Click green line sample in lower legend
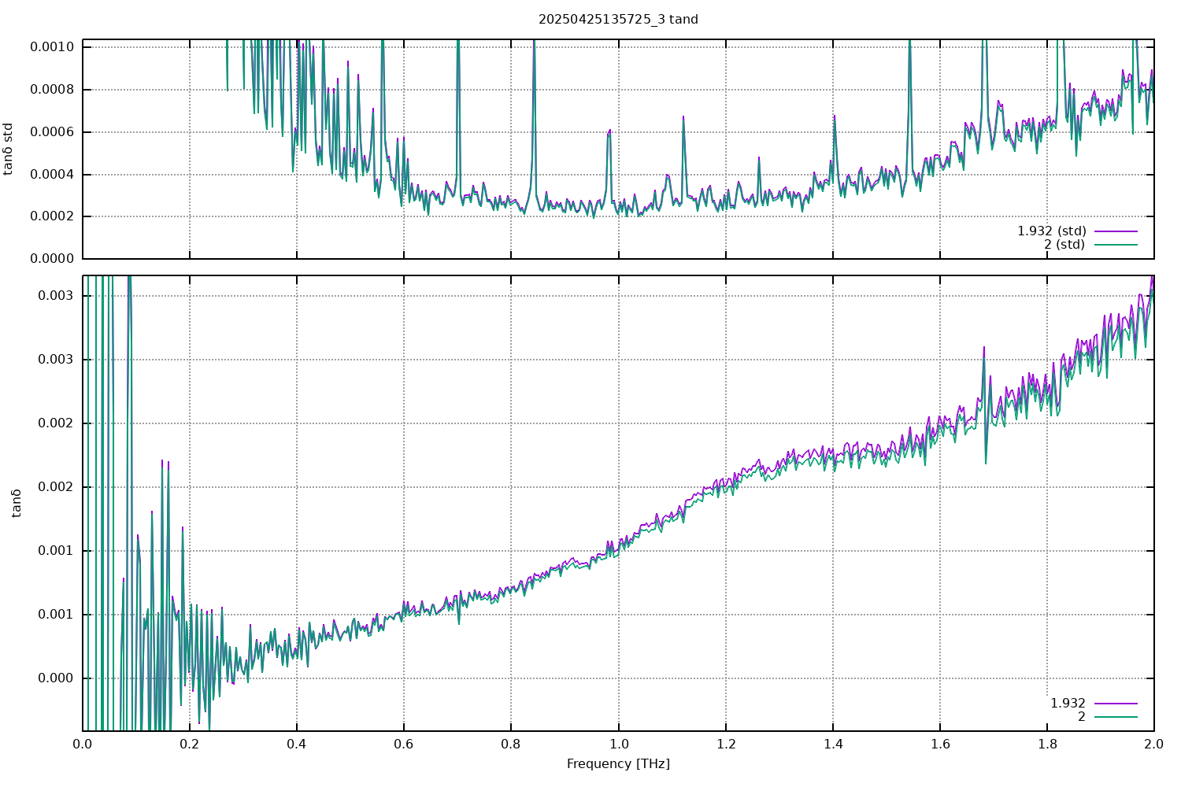 click(x=1116, y=717)
